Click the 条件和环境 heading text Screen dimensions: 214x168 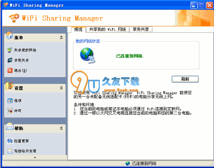coord(85,105)
